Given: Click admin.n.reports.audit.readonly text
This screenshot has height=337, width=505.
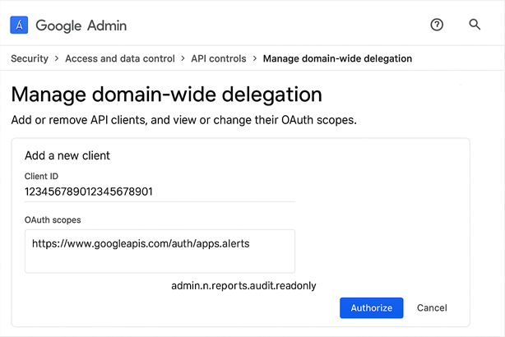Looking at the screenshot, I should [243, 286].
